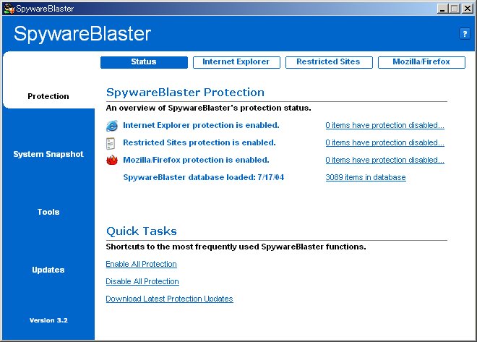Click Enable All Protection link
Viewport: 477px width, 342px height.
click(141, 265)
